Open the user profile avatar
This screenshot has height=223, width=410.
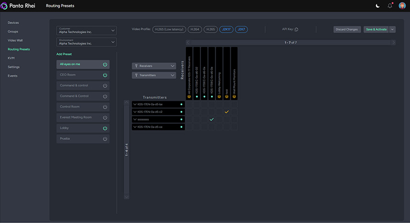point(402,6)
